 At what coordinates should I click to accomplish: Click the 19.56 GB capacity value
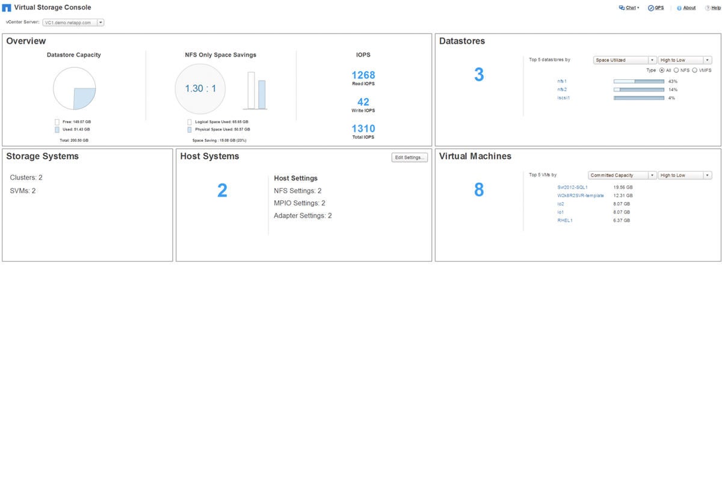pyautogui.click(x=622, y=187)
